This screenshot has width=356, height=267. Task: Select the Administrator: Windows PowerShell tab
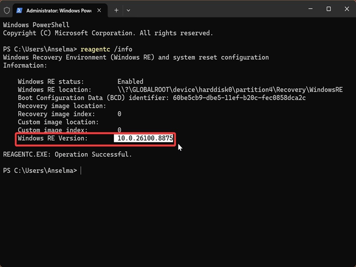pos(60,10)
